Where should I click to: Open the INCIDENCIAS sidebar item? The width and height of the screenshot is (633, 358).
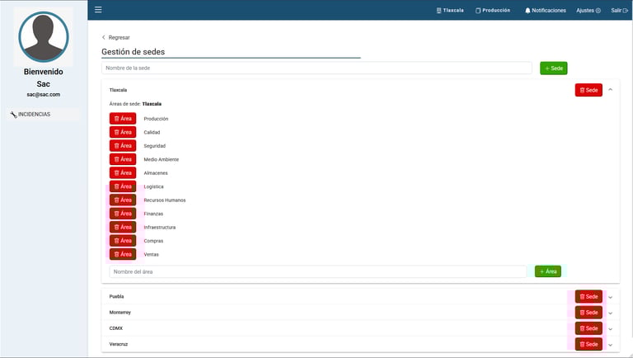point(43,115)
